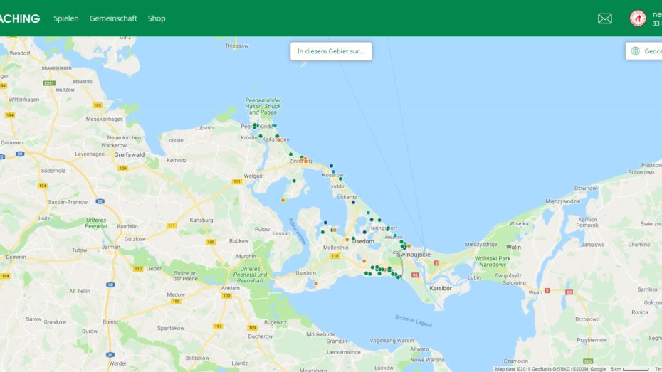662x372 pixels.
Task: Click the Map data copyright link
Action: pyautogui.click(x=550, y=369)
